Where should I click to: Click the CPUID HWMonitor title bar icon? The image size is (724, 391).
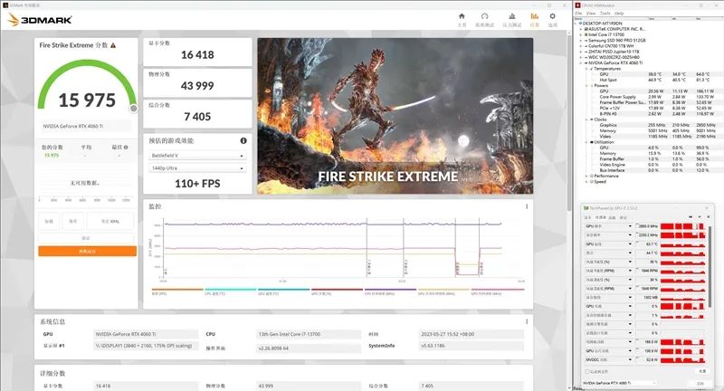pyautogui.click(x=577, y=5)
